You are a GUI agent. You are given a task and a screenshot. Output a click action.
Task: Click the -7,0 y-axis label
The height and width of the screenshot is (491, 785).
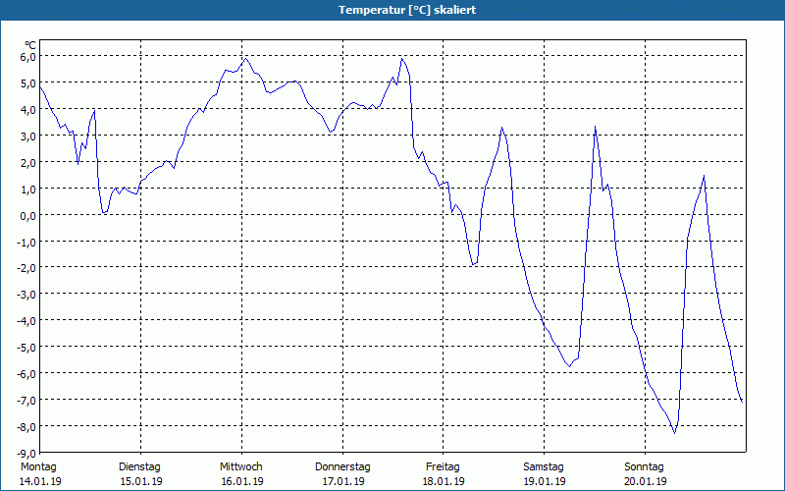(x=27, y=401)
